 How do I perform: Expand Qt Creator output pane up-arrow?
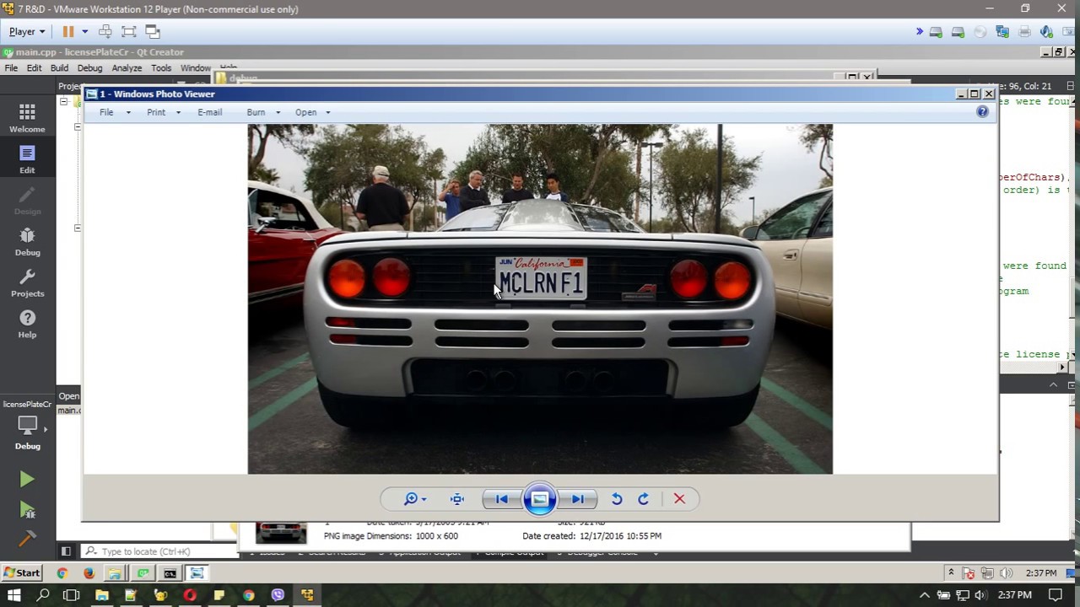(1053, 384)
